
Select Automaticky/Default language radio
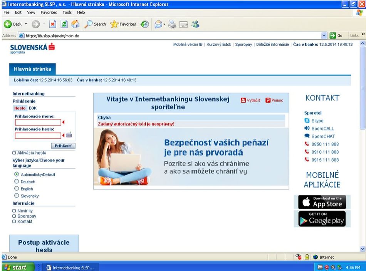(x=17, y=174)
